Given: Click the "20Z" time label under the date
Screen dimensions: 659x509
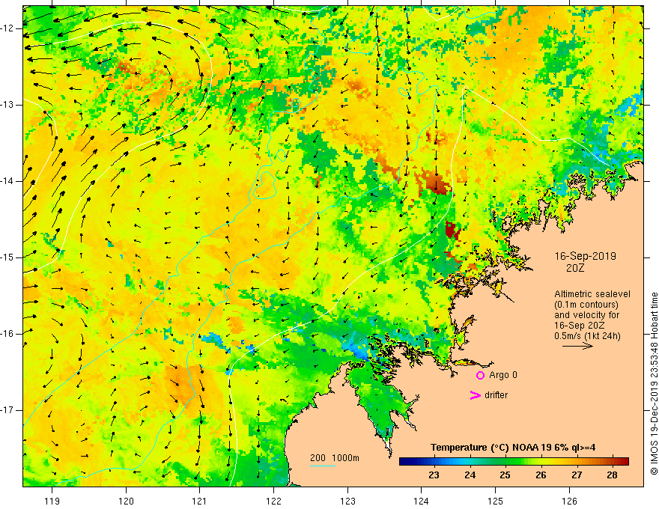Looking at the screenshot, I should [575, 268].
